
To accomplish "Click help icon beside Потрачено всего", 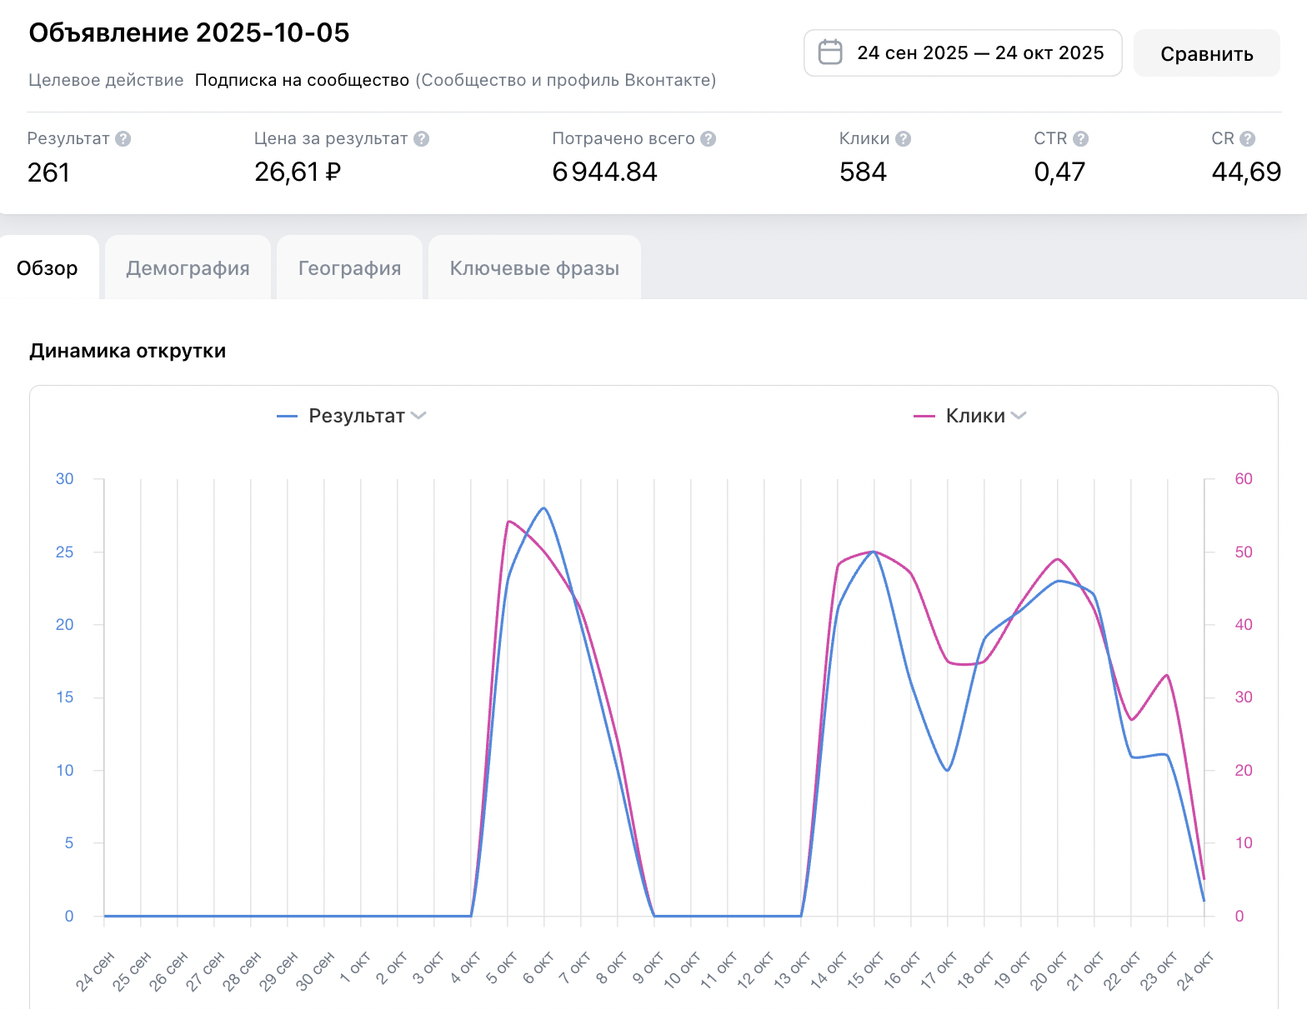I will coord(709,139).
